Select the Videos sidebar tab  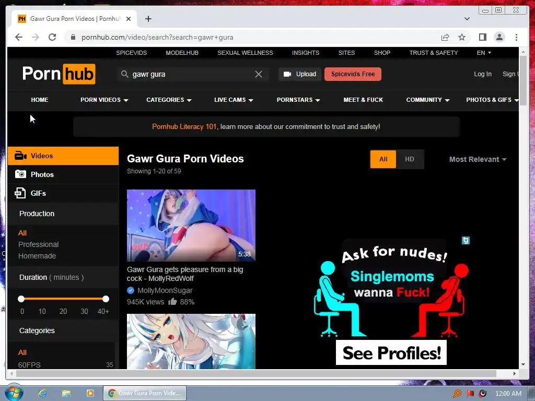[63, 156]
